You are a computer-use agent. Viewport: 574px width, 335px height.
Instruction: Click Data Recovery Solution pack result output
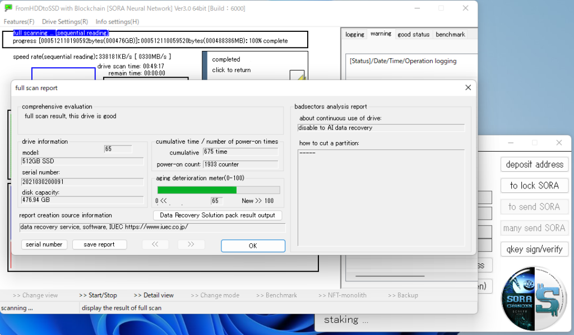click(217, 215)
